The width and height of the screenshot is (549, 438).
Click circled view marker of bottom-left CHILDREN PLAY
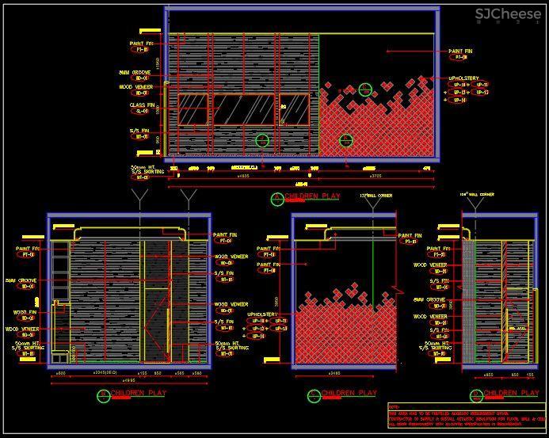pos(102,394)
